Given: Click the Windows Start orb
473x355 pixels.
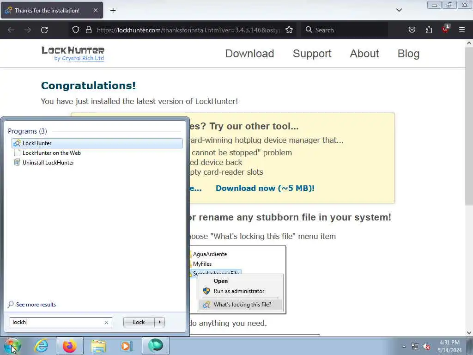Looking at the screenshot, I should point(12,346).
